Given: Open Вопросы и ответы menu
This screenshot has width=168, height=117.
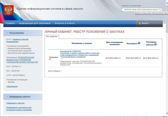Looking at the screenshot, I should pyautogui.click(x=65, y=23).
